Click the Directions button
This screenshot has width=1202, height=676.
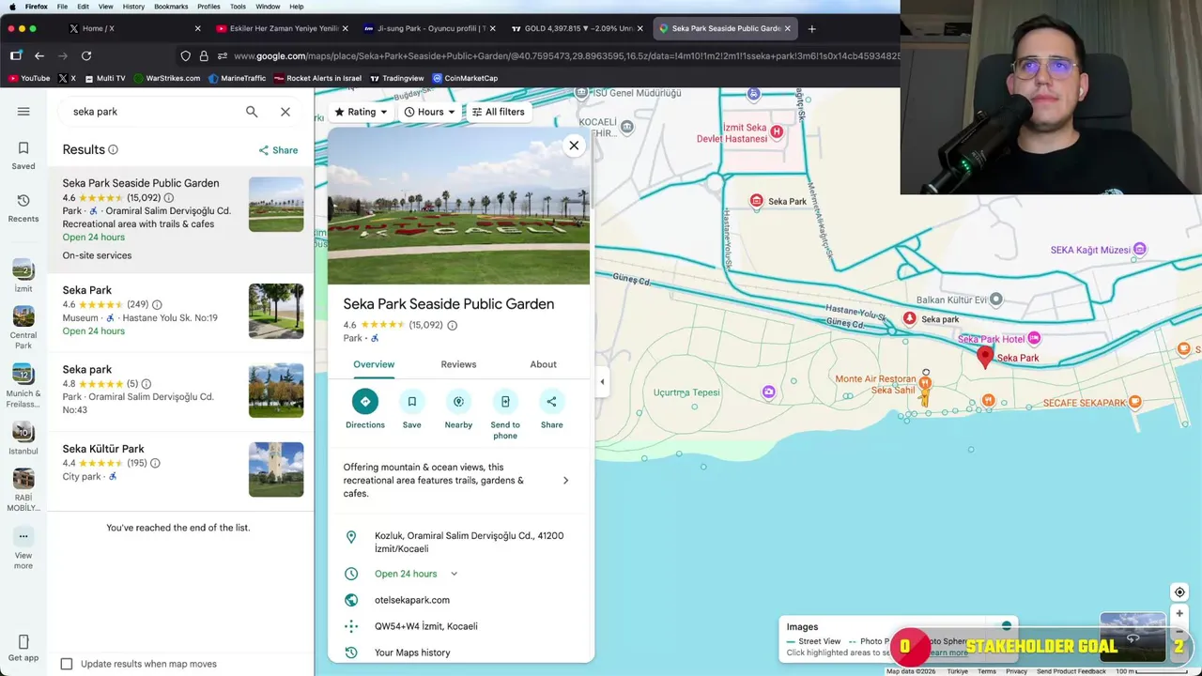[365, 410]
